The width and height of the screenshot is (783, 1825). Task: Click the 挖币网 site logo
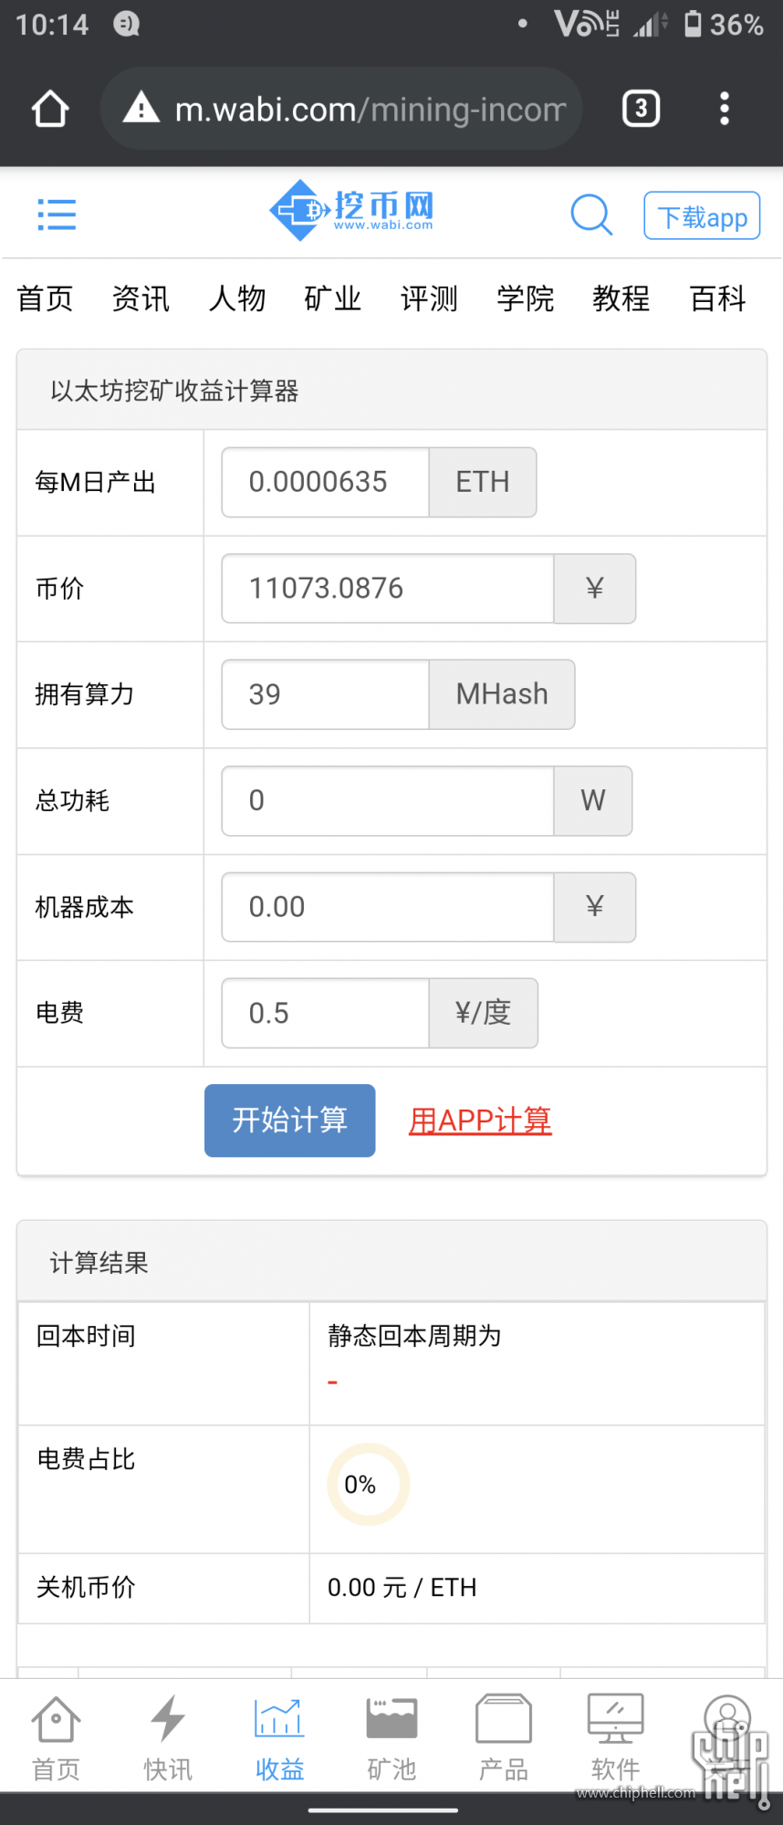pyautogui.click(x=351, y=211)
